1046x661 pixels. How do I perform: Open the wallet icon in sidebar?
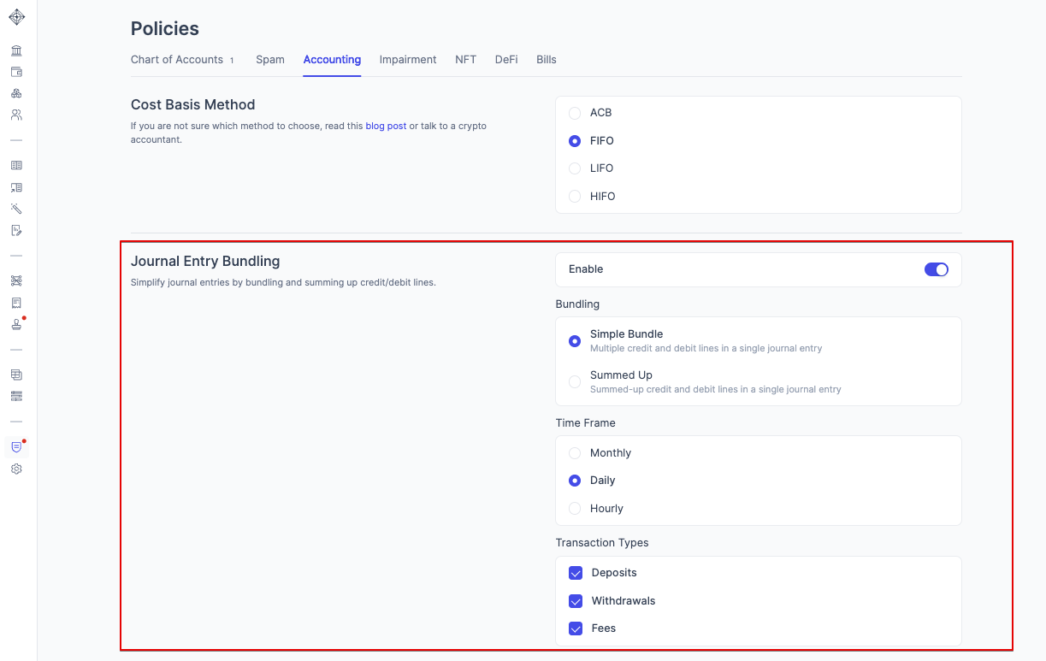tap(16, 72)
